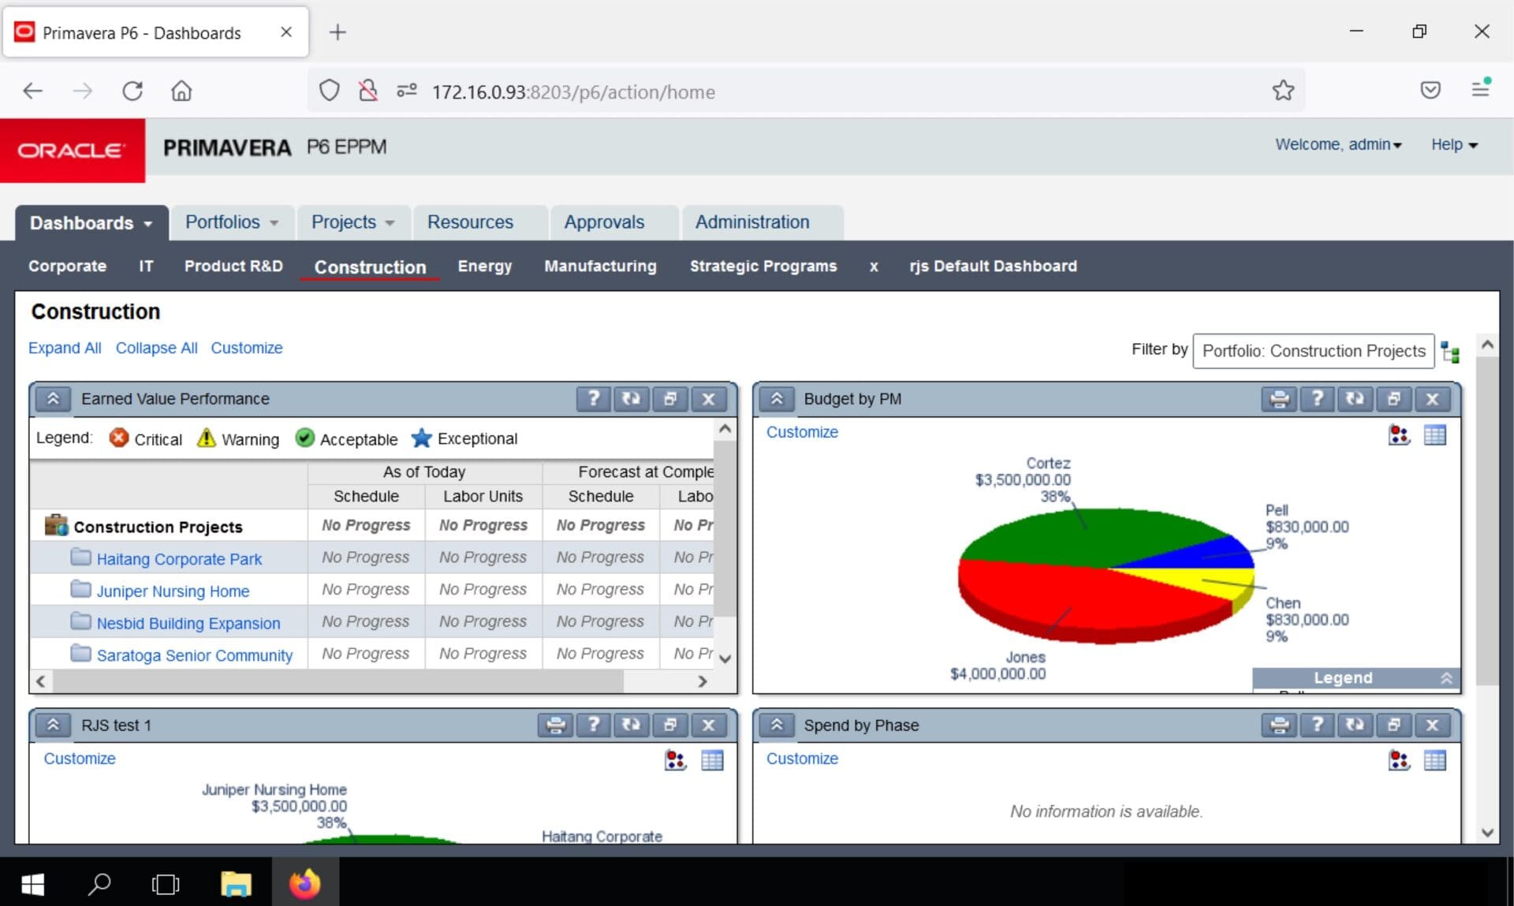Close the Spend by Phase portlet

[x=1432, y=725]
